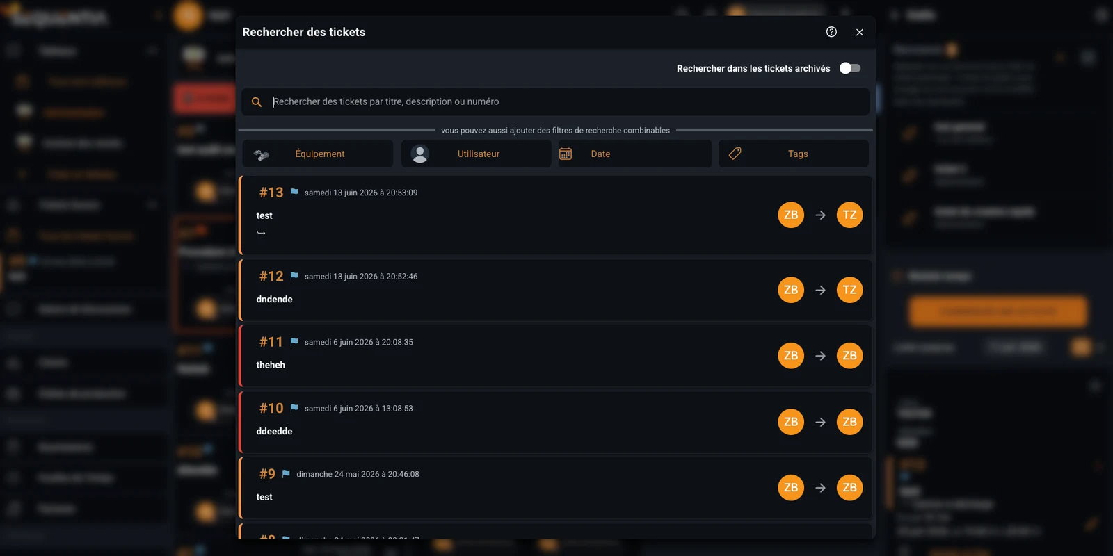Open the Date filter
This screenshot has width=1113, height=556.
[x=635, y=154]
